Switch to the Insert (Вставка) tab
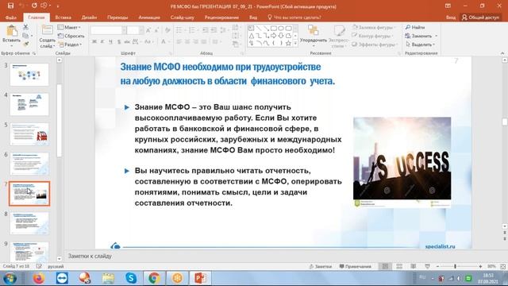The image size is (508, 286). (63, 17)
